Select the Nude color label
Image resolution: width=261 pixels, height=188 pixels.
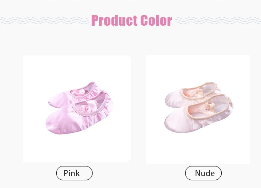click(x=203, y=173)
